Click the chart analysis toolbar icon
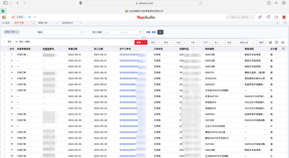The width and height of the screenshot is (289, 158). pos(270,42)
